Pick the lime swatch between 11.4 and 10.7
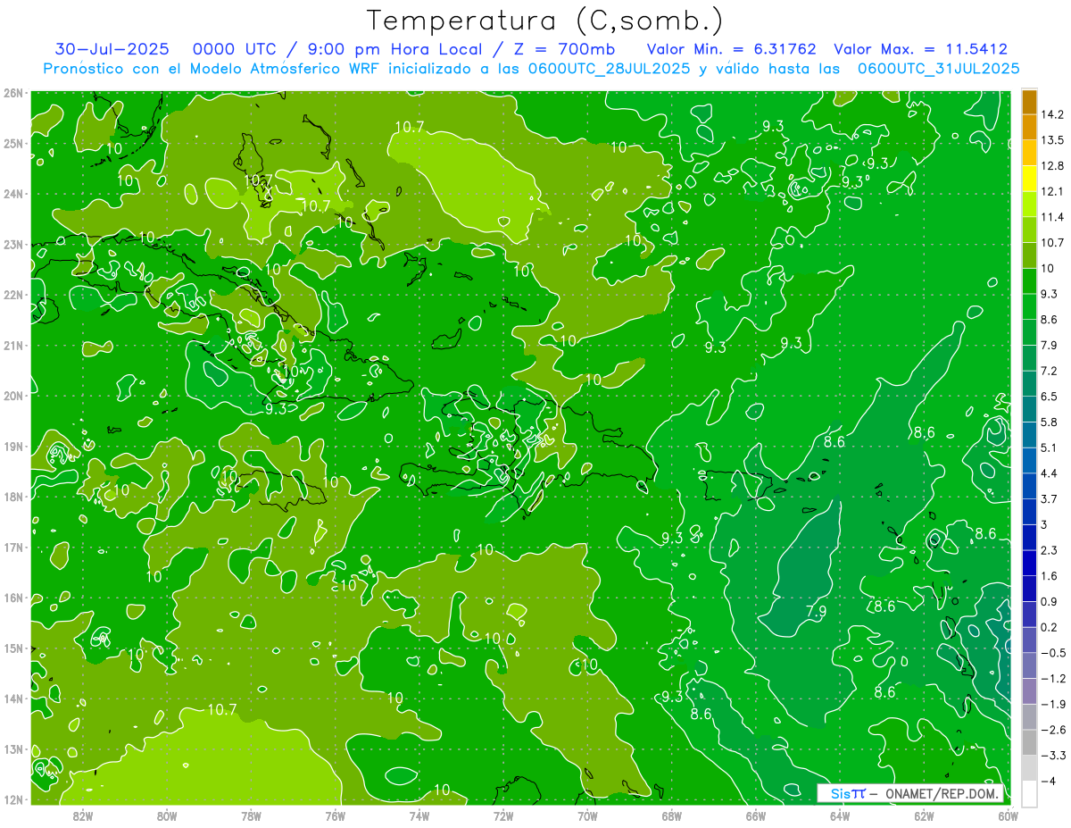Viewport: 1071px width, 828px height. click(x=1029, y=230)
